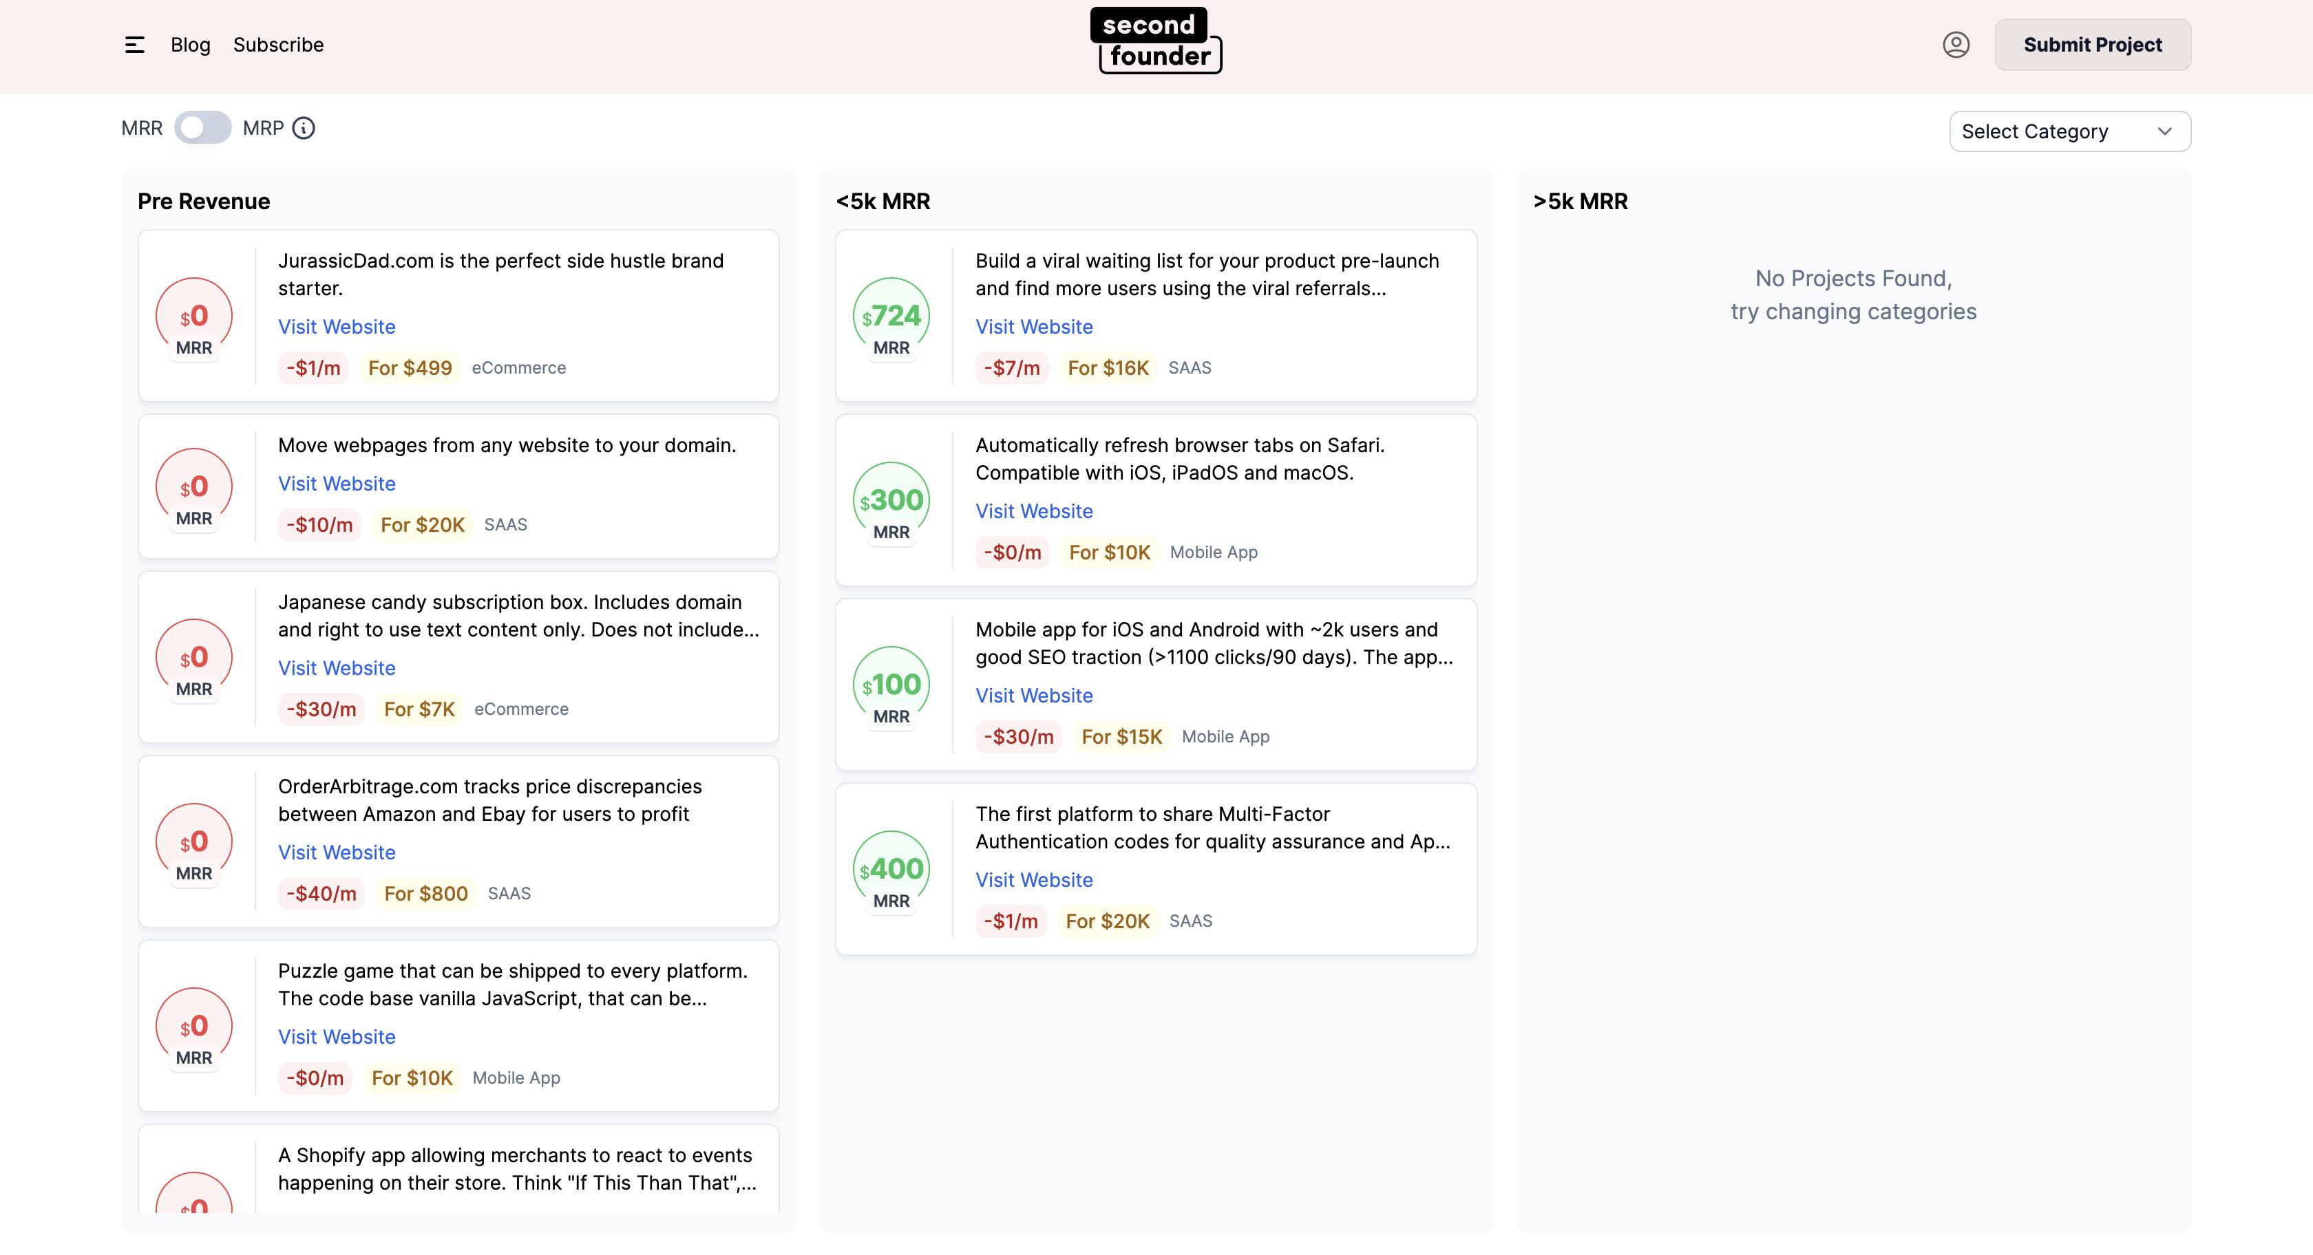Click the $400 MRR circle badge
The width and height of the screenshot is (2313, 1255).
pyautogui.click(x=891, y=870)
